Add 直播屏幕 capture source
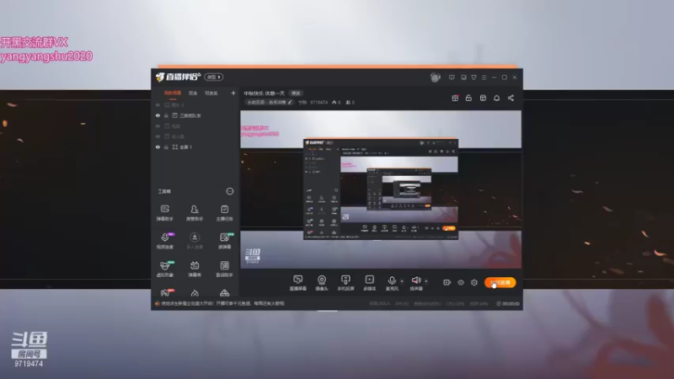 pyautogui.click(x=298, y=283)
